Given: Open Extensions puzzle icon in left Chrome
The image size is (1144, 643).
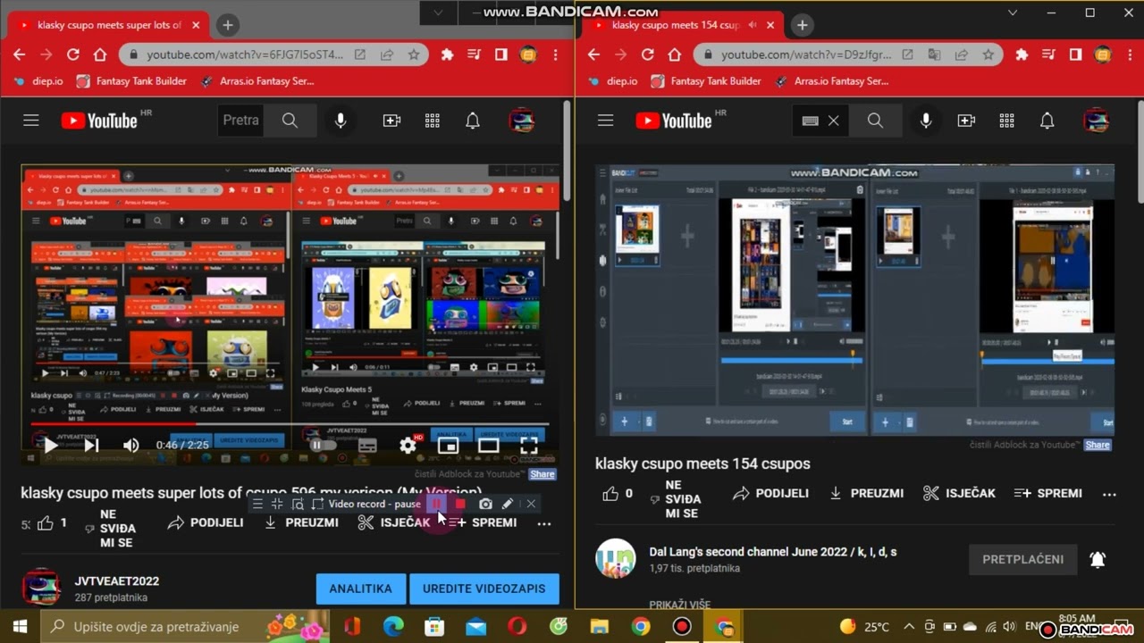Looking at the screenshot, I should tap(447, 54).
